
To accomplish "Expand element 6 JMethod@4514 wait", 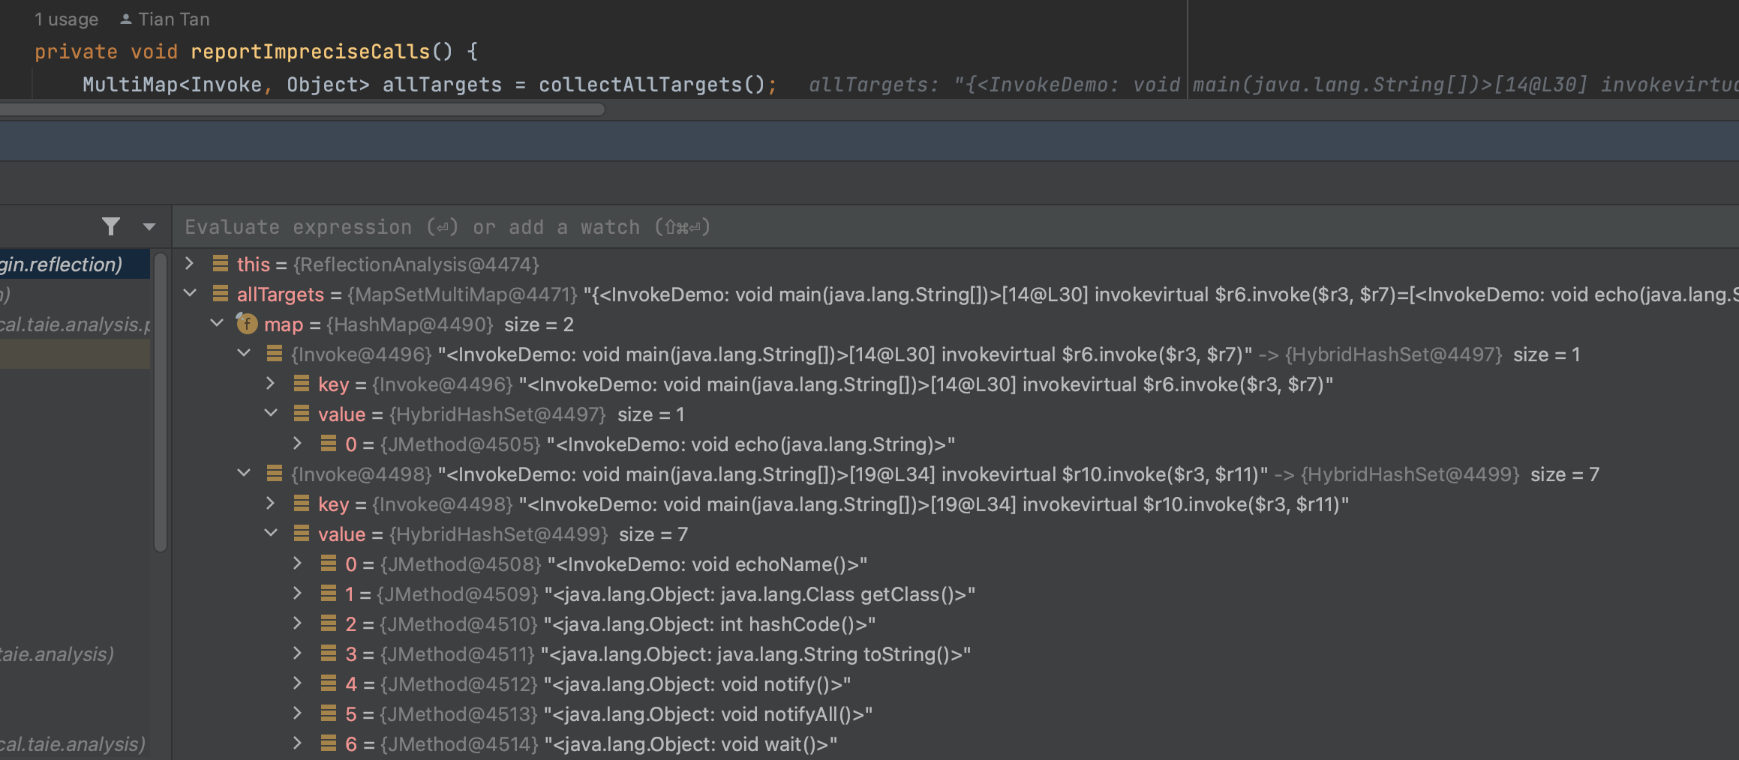I will (298, 744).
